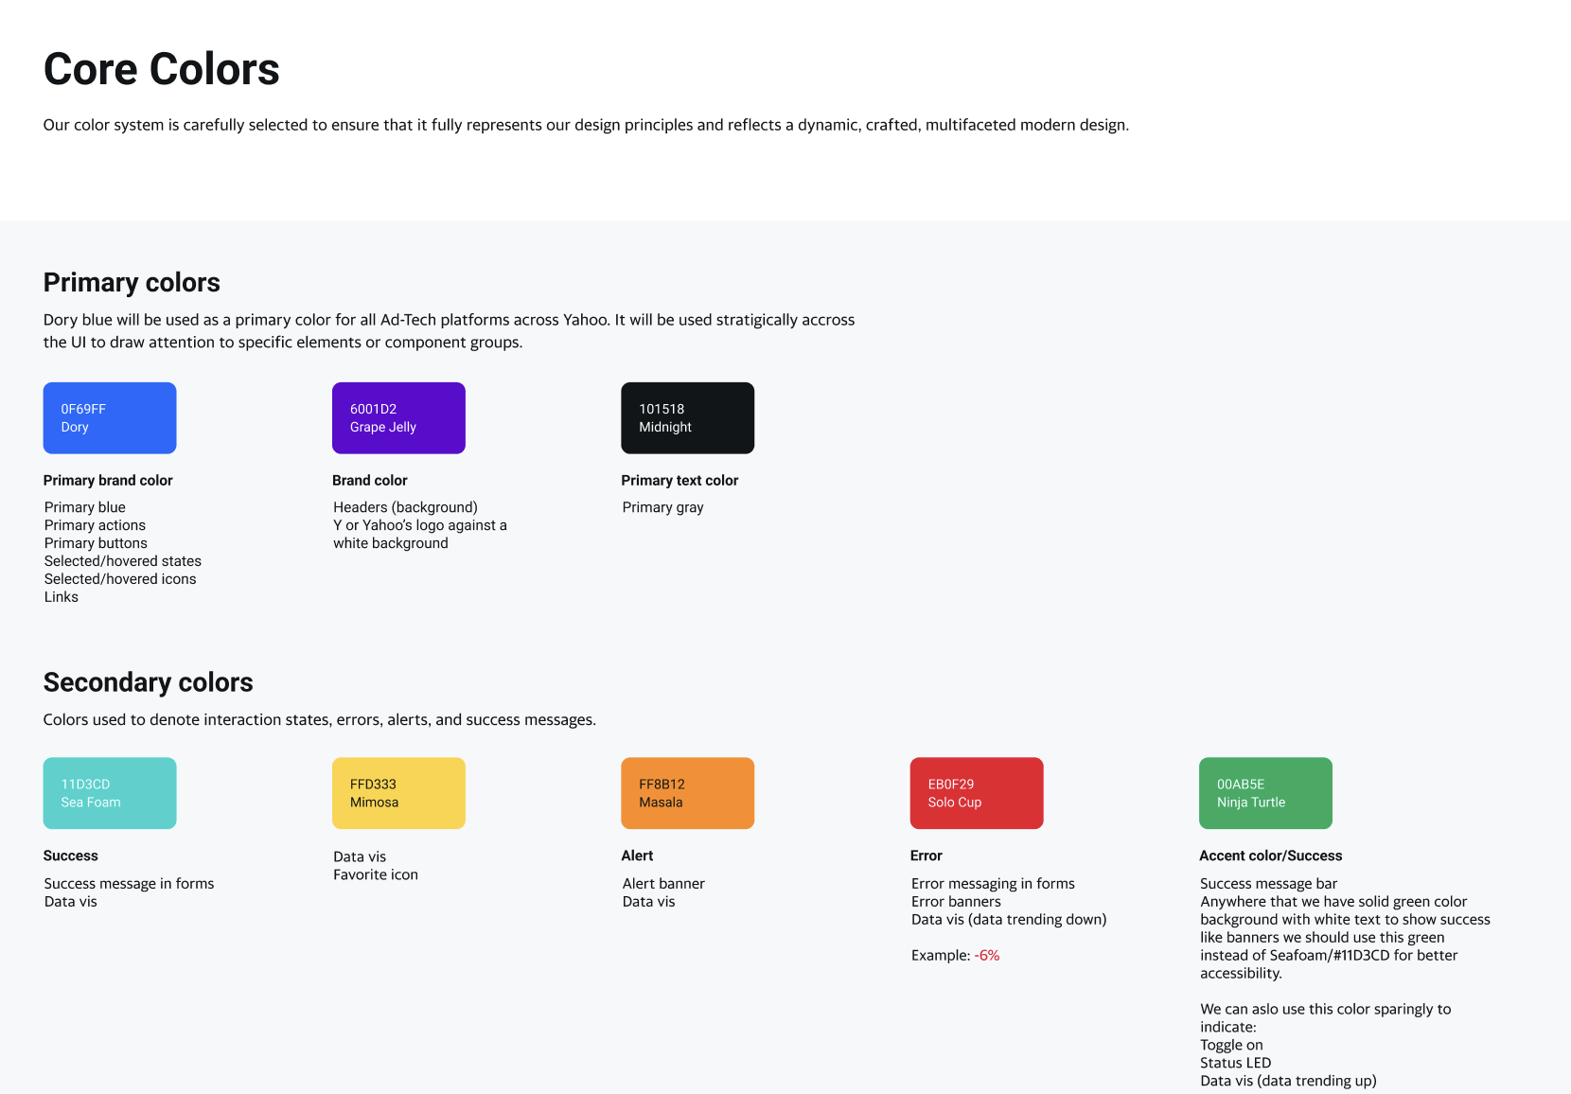The image size is (1571, 1094).
Task: Click the 'Links' text under Dory
Action: (x=62, y=597)
